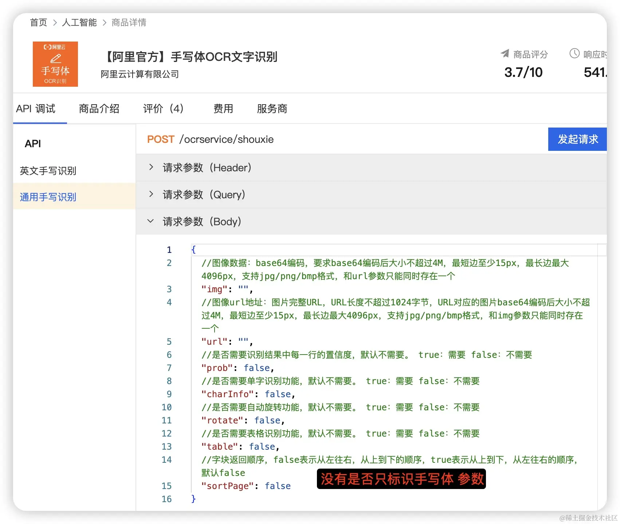Switch to the 费用 tab
Image resolution: width=620 pixels, height=524 pixels.
click(223, 109)
